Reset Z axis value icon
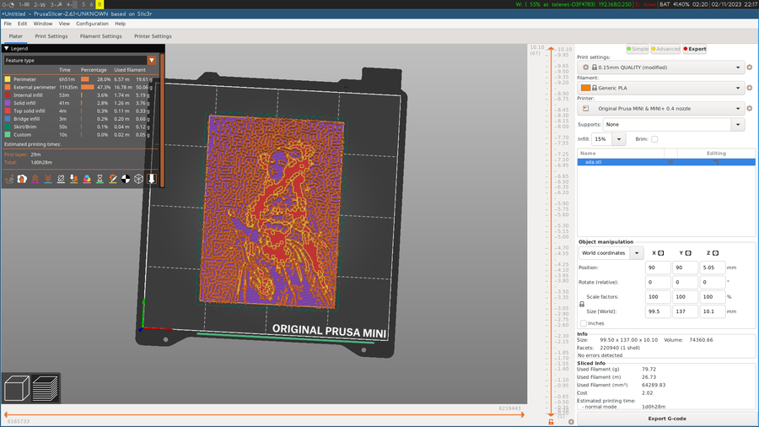Viewport: 759px width, 427px height. [x=715, y=253]
